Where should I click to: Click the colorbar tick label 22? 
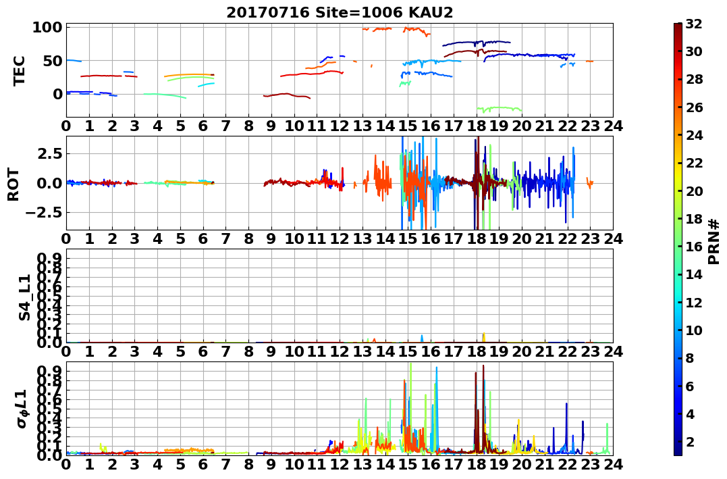click(x=694, y=163)
